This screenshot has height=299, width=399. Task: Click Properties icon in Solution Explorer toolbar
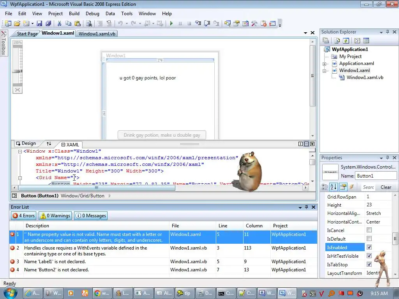coord(326,40)
